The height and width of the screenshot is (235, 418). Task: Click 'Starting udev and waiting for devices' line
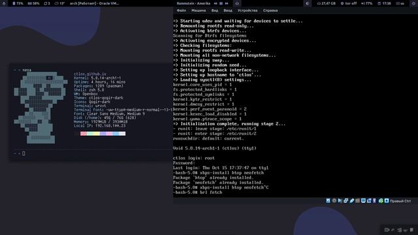[238, 21]
